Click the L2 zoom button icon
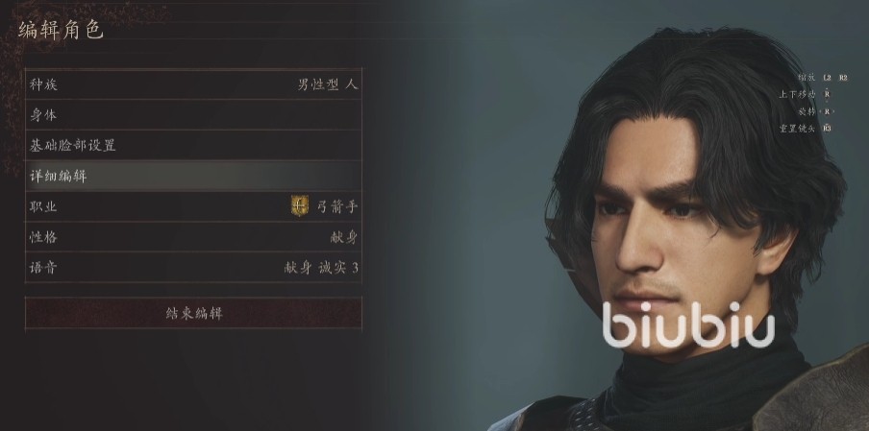The height and width of the screenshot is (431, 869). pos(827,78)
